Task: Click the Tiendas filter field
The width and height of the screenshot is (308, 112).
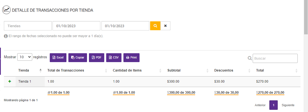Action: coord(28,26)
